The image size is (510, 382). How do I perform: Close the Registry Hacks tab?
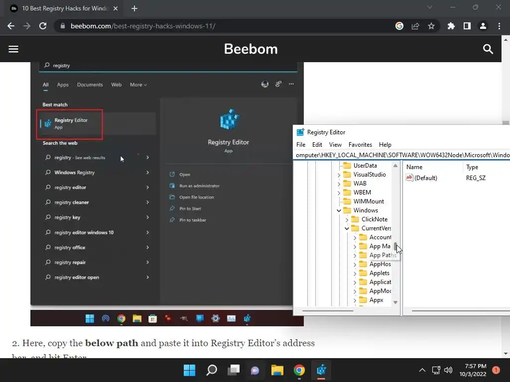pyautogui.click(x=116, y=8)
